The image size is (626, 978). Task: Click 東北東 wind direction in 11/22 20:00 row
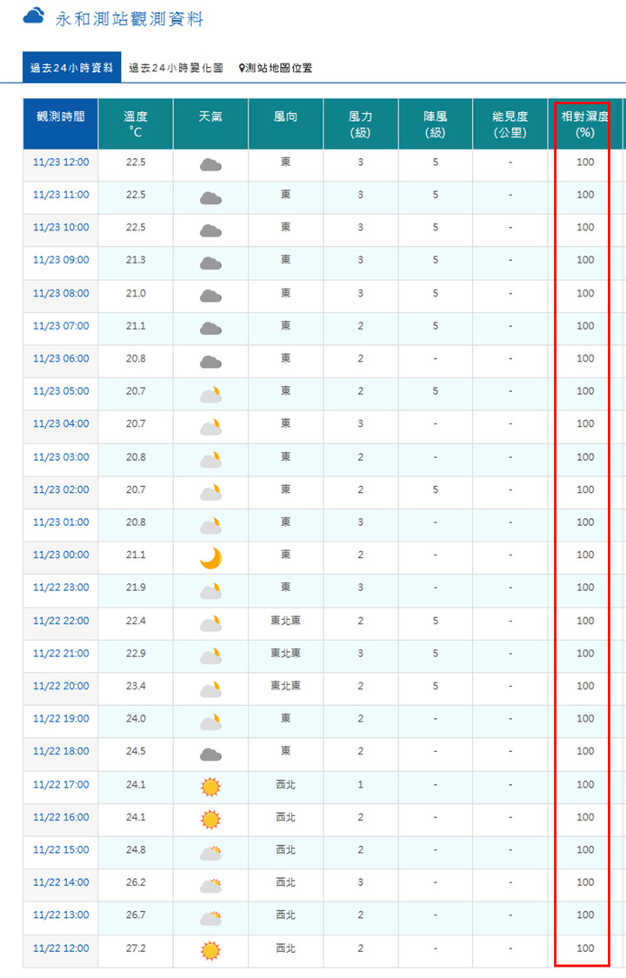click(x=285, y=686)
